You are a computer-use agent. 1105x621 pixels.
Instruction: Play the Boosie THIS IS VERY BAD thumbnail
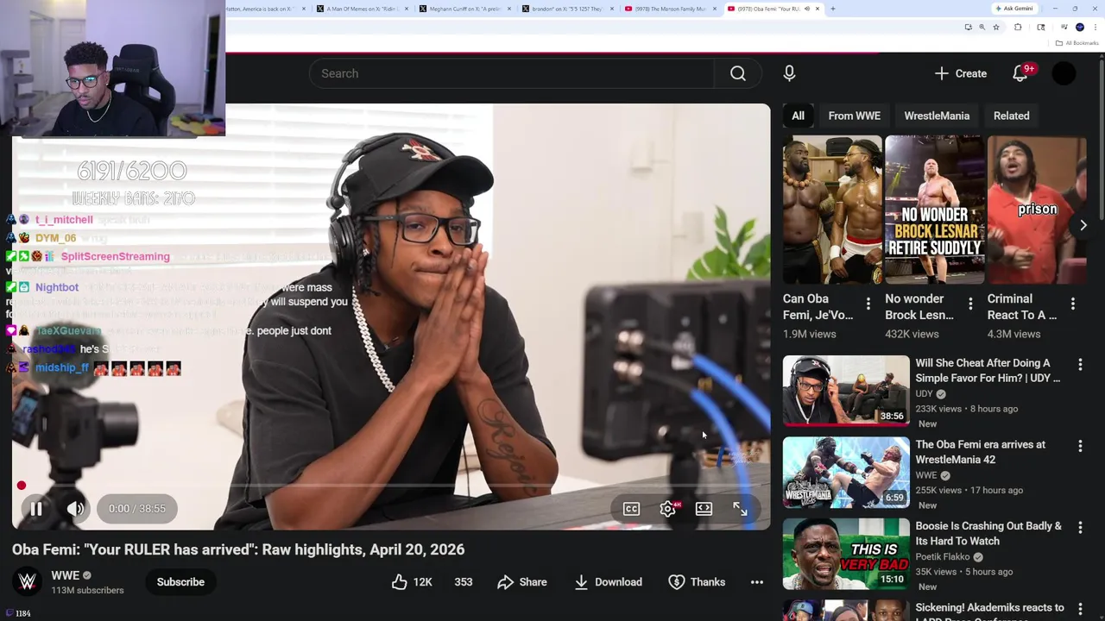point(846,554)
